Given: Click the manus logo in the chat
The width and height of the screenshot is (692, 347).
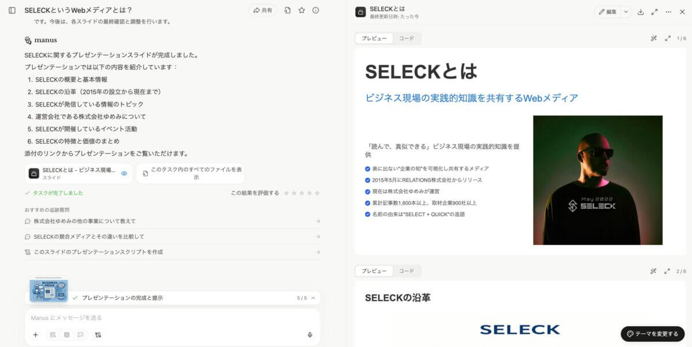Looking at the screenshot, I should (41, 40).
